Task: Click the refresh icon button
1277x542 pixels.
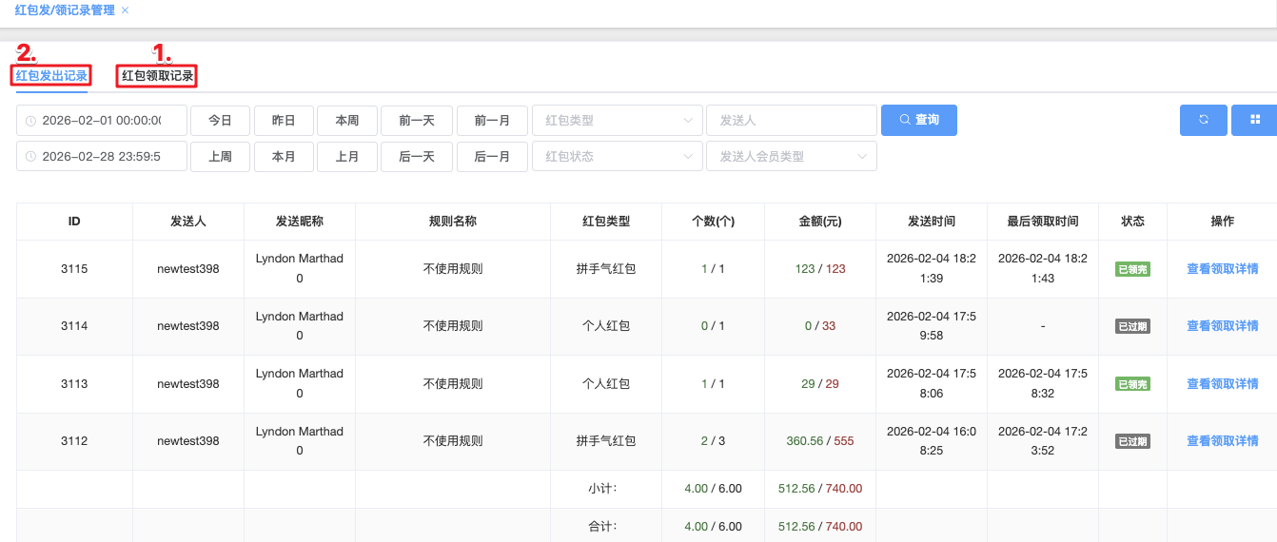Action: coord(1203,120)
